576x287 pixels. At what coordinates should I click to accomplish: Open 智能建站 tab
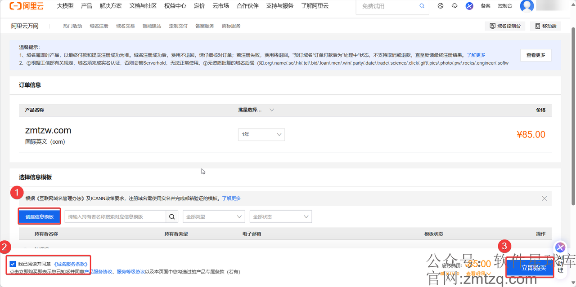(x=152, y=26)
